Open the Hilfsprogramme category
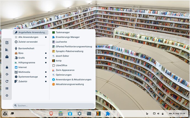 pyautogui.click(x=31, y=63)
